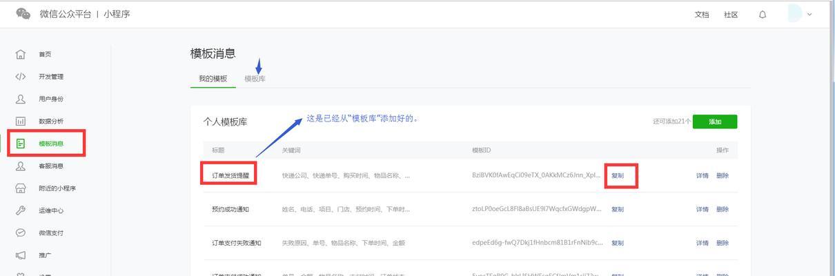
Task: Click the user avatar in header
Action: (794, 14)
